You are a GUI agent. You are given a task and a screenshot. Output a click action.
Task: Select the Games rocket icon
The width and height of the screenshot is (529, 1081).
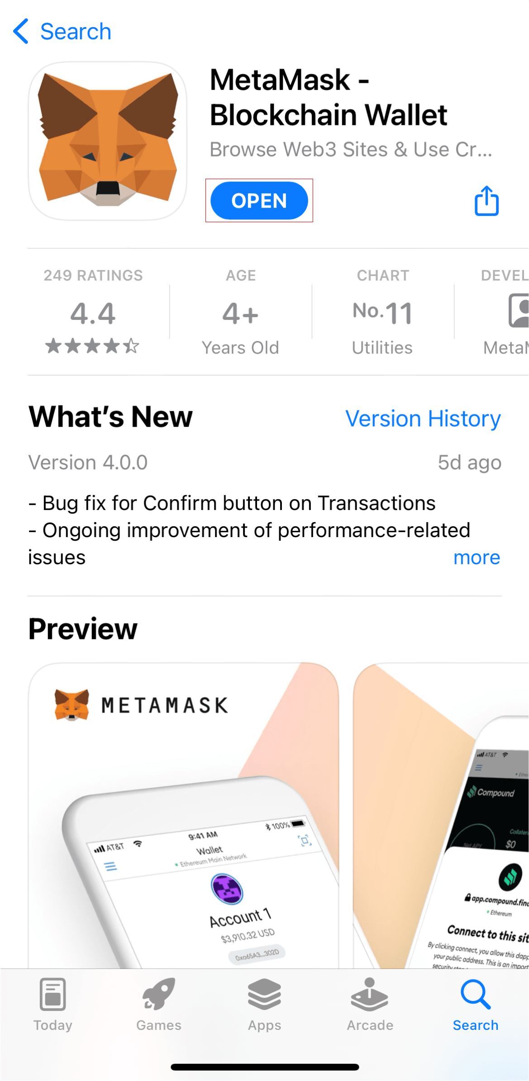(x=158, y=994)
